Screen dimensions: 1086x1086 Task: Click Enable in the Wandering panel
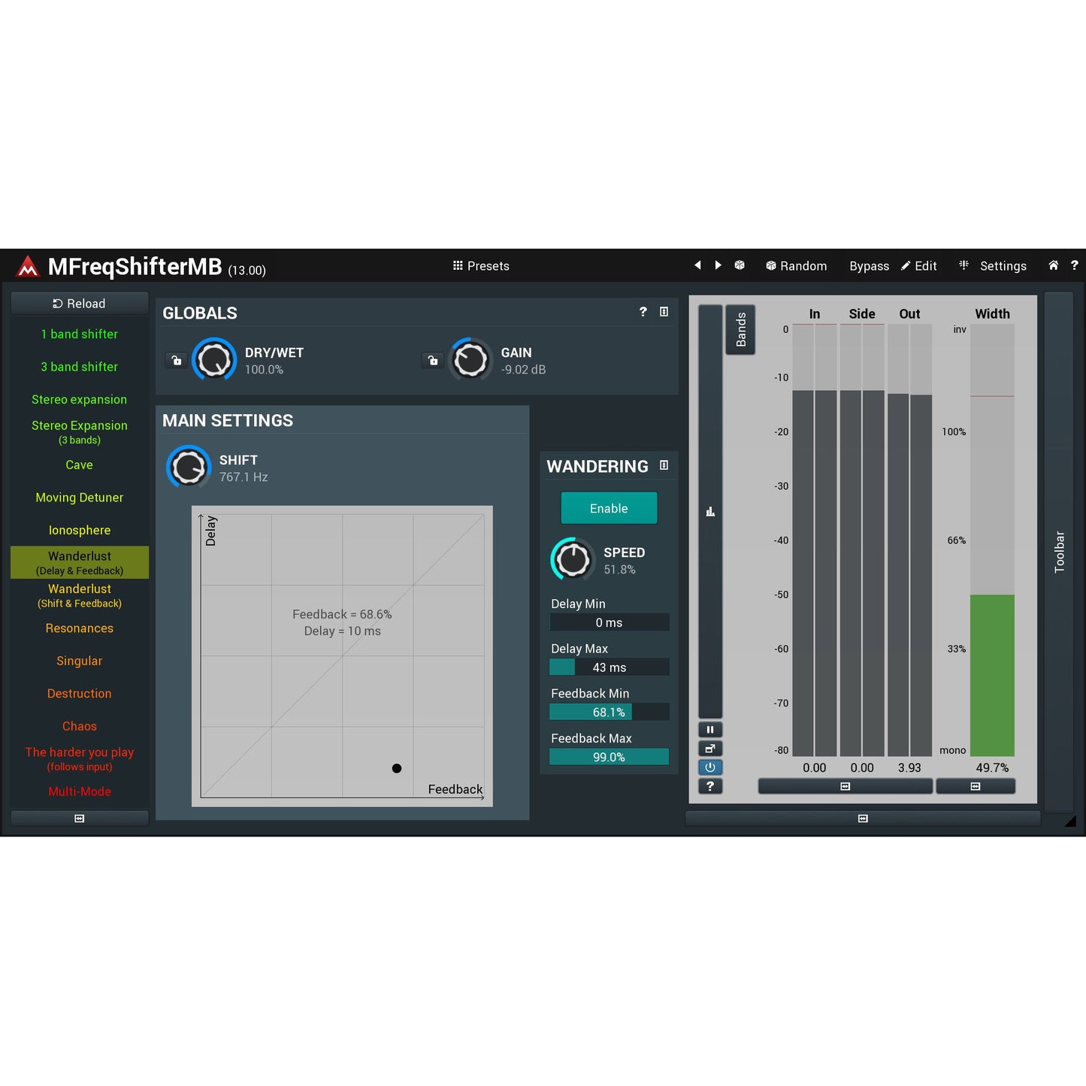(x=608, y=507)
